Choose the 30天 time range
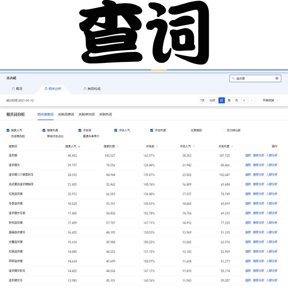The image size is (288, 288). (212, 100)
